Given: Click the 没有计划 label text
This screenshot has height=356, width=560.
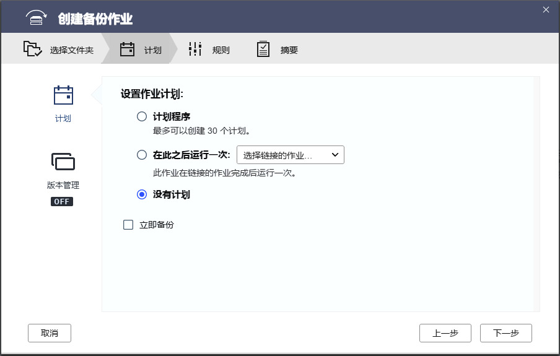Looking at the screenshot, I should point(172,194).
